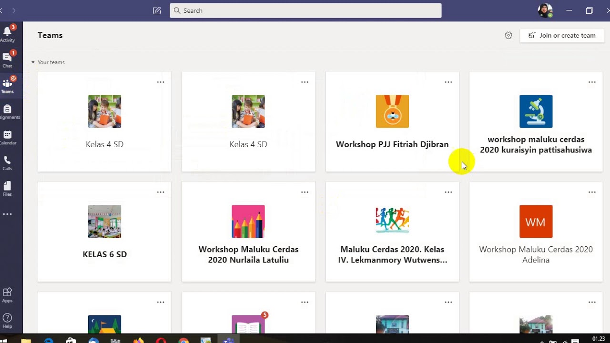
Task: Open Help at the bottom of sidebar
Action: pyautogui.click(x=8, y=321)
